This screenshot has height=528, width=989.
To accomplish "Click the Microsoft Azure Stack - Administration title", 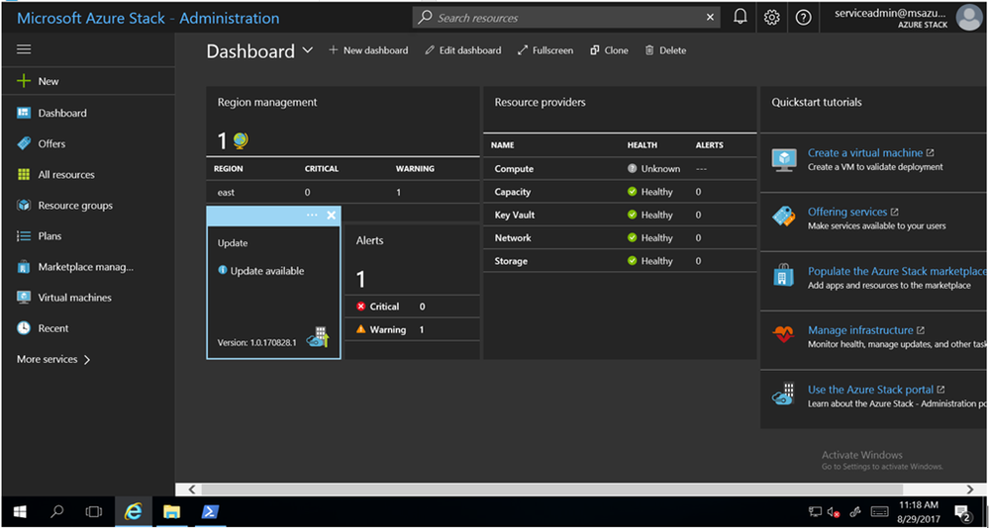I will point(148,18).
